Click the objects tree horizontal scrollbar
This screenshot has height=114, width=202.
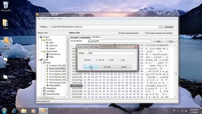[x=51, y=97]
